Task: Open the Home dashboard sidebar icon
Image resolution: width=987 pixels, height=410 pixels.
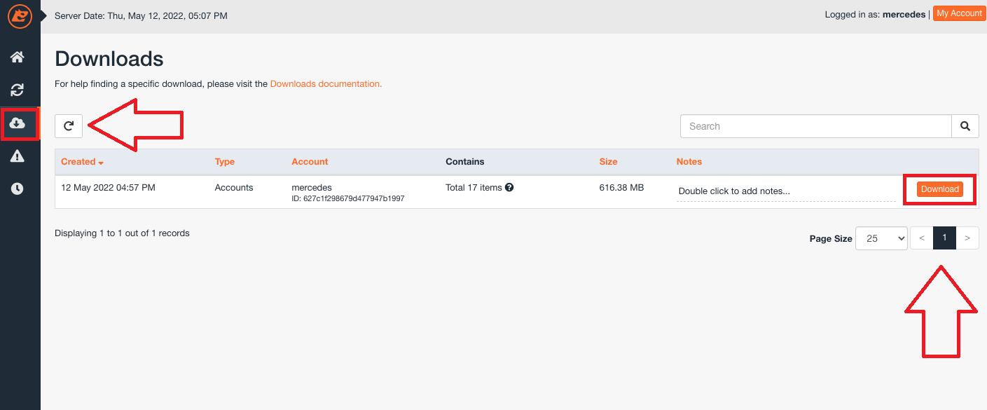Action: click(18, 57)
